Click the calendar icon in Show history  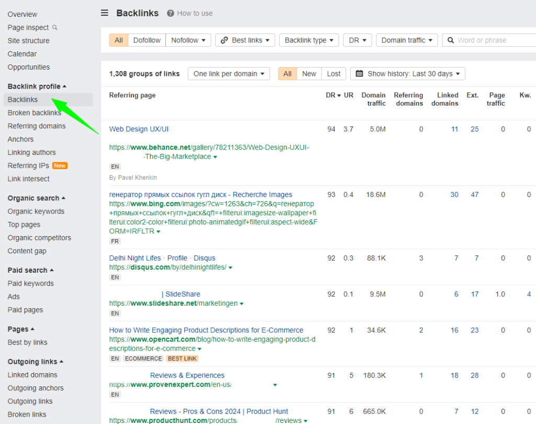click(359, 74)
